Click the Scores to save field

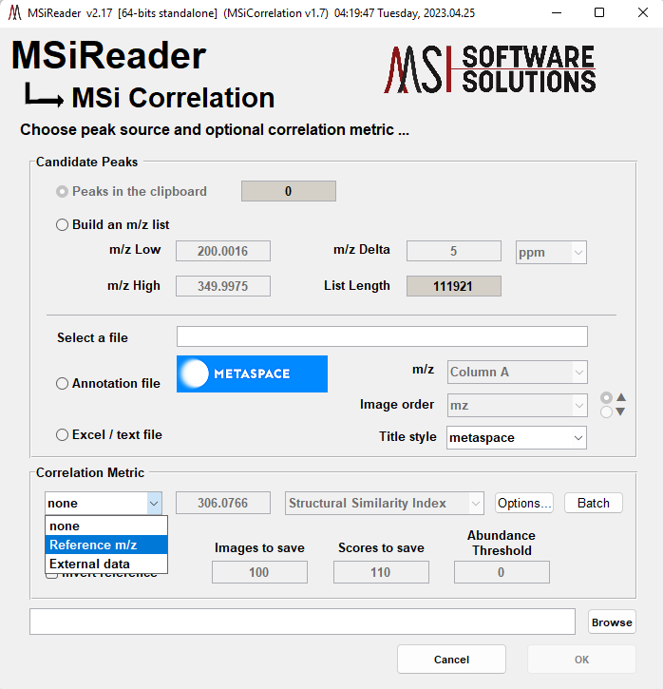[381, 572]
